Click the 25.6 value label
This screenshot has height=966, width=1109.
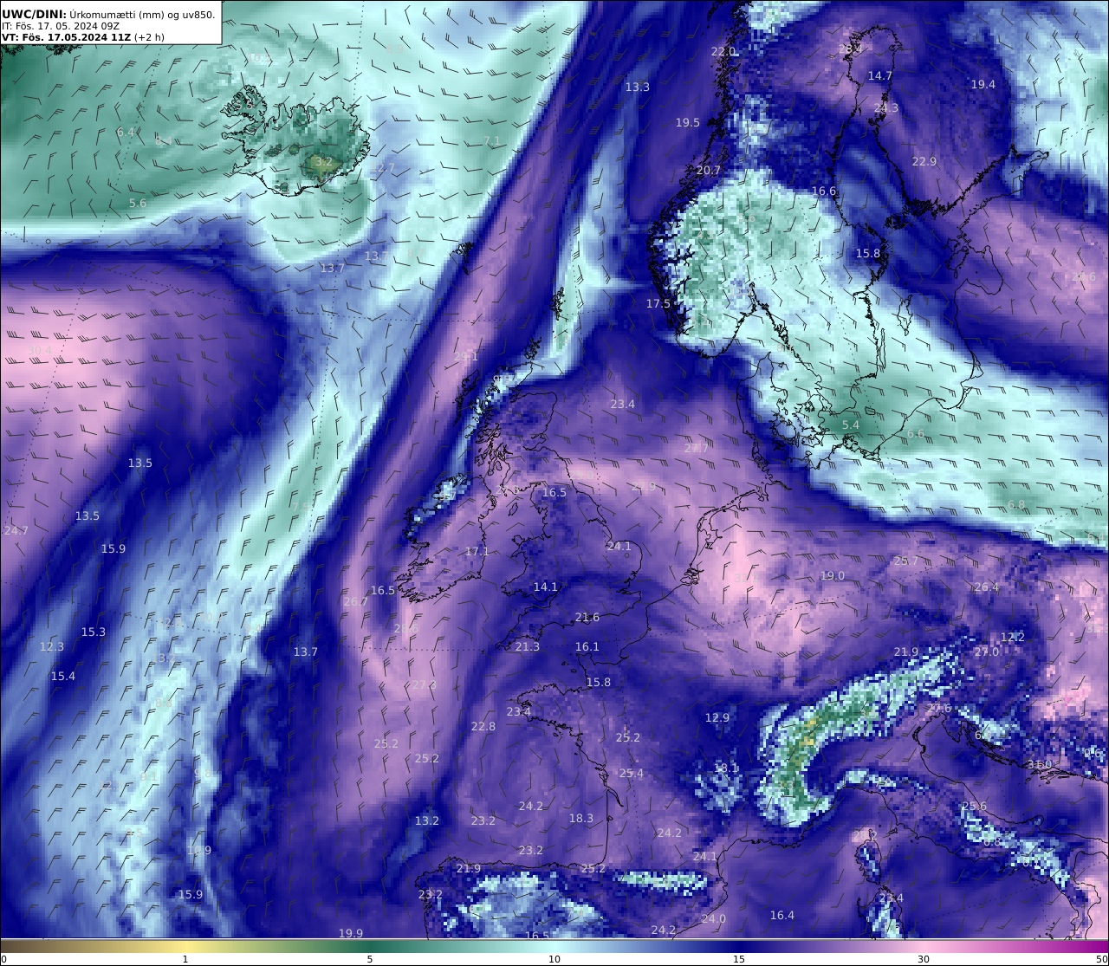(x=975, y=807)
